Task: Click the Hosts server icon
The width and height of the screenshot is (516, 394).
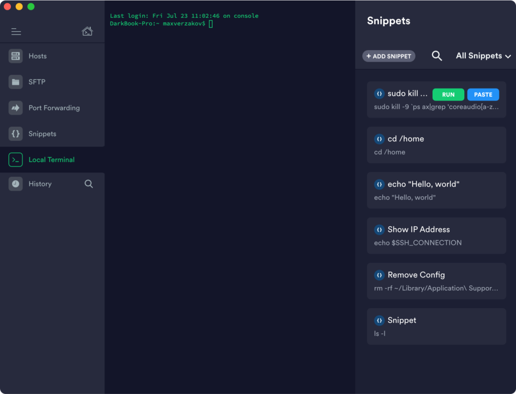Action: click(x=16, y=56)
